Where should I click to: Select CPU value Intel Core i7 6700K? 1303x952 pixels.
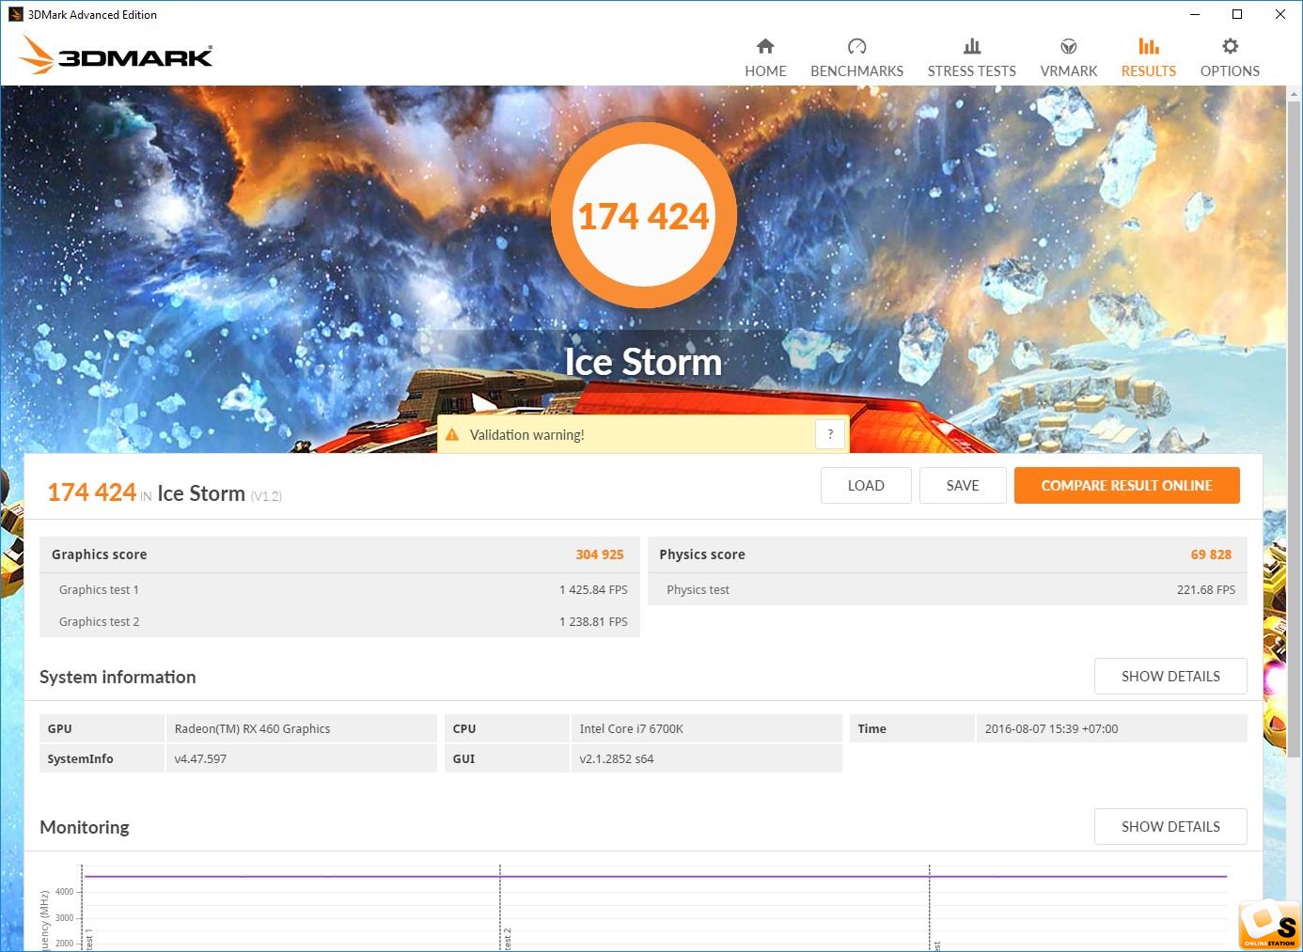[x=632, y=729]
